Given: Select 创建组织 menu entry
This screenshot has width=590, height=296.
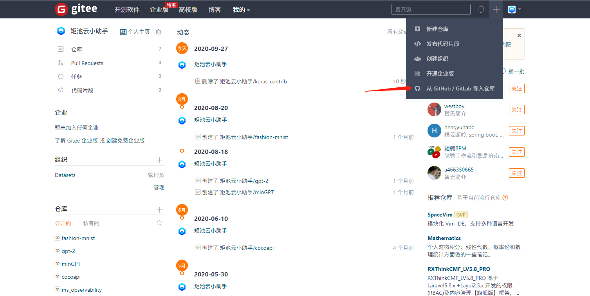Looking at the screenshot, I should [437, 59].
